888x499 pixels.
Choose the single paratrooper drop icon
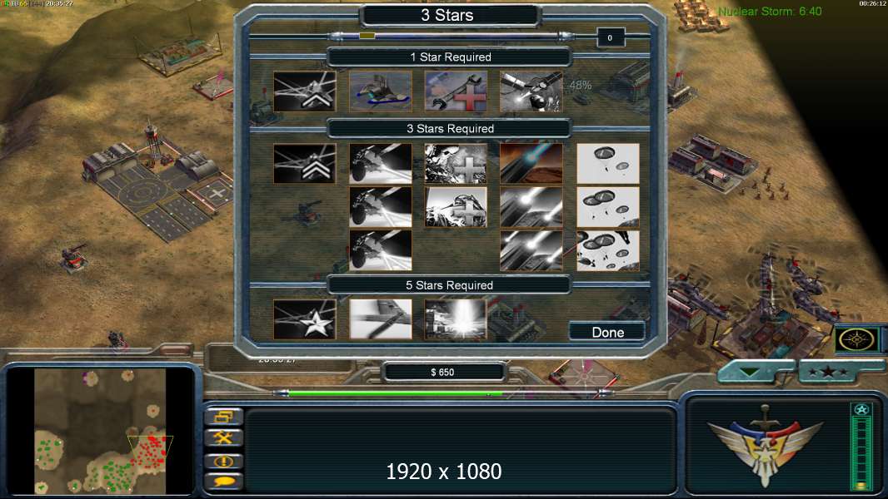pos(607,163)
